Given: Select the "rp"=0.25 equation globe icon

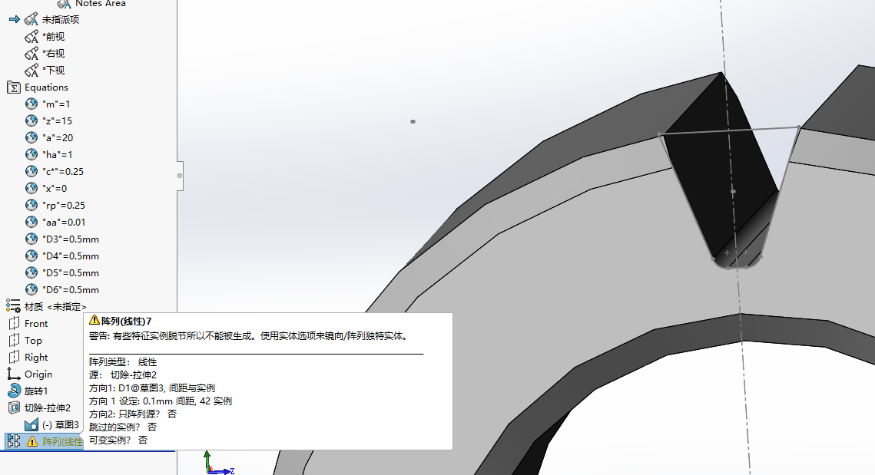Looking at the screenshot, I should tap(31, 205).
